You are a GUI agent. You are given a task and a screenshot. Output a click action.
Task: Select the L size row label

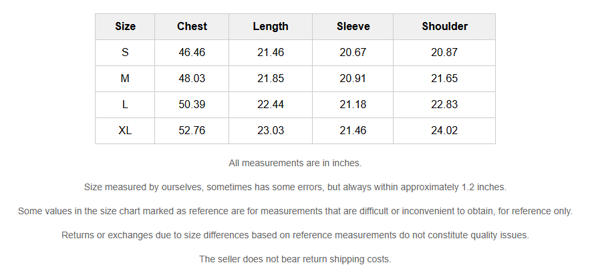[x=125, y=104]
